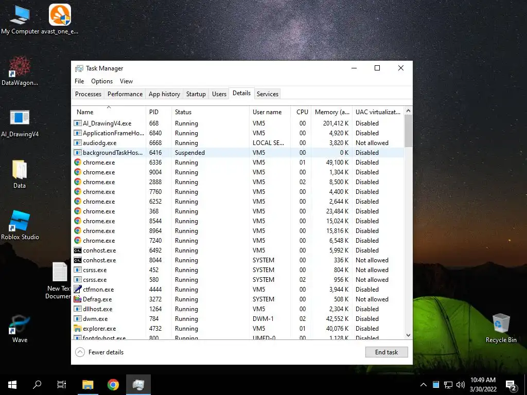The height and width of the screenshot is (395, 527).
Task: Open the Recycle Bin
Action: tap(501, 328)
